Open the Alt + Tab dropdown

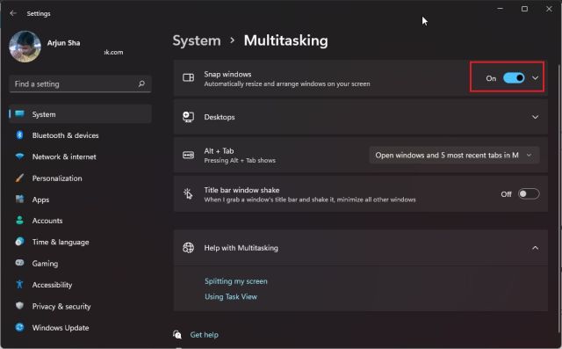pyautogui.click(x=454, y=155)
